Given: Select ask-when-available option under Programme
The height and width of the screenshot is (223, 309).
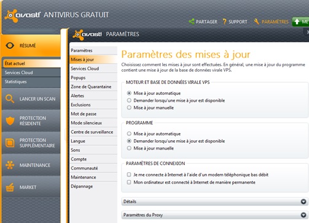Looking at the screenshot, I should pyautogui.click(x=129, y=141).
